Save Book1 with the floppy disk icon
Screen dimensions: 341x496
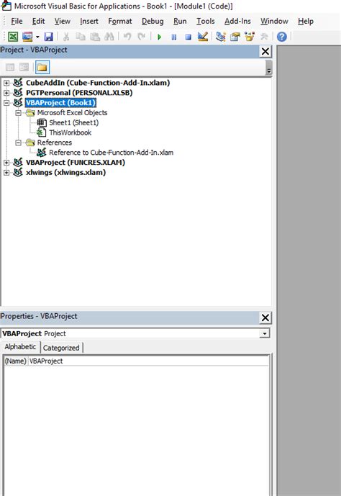point(48,37)
